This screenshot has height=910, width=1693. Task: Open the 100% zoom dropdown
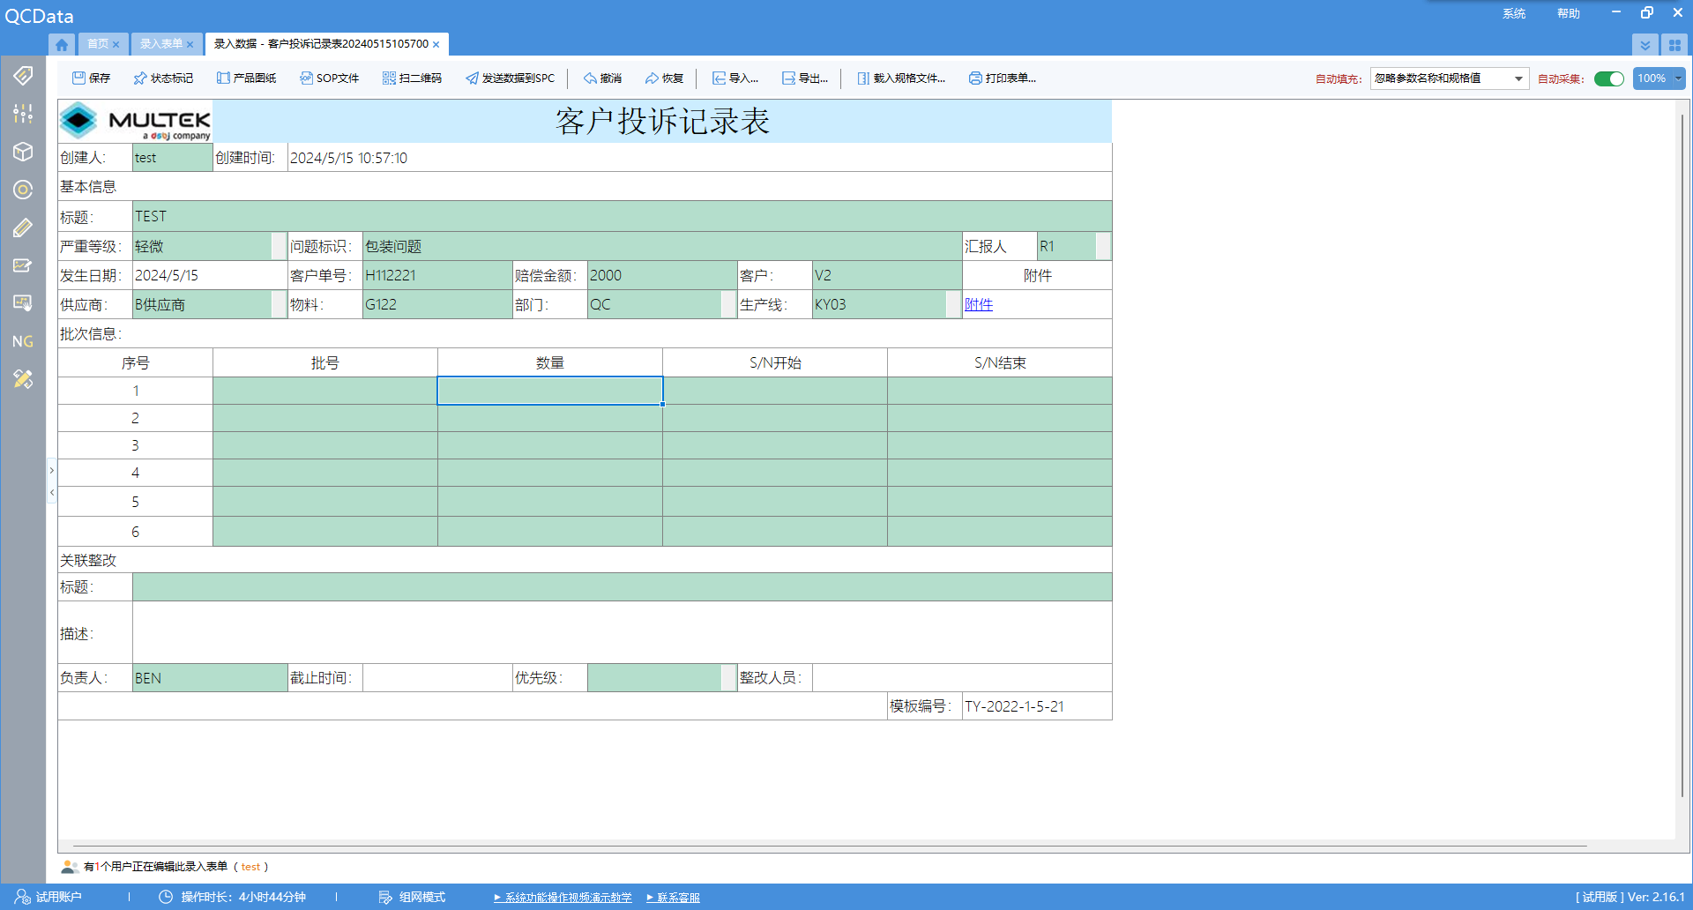pyautogui.click(x=1678, y=78)
